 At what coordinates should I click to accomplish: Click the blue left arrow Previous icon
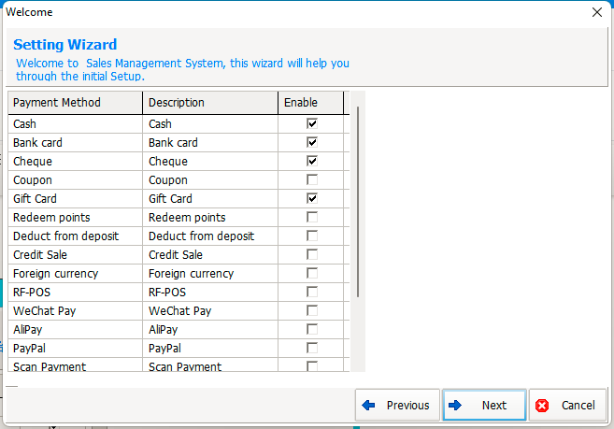pyautogui.click(x=368, y=405)
